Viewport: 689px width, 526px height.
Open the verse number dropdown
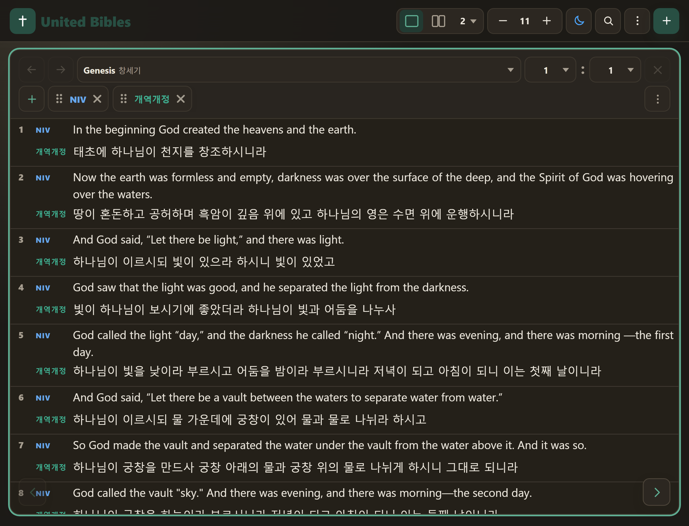tap(615, 70)
